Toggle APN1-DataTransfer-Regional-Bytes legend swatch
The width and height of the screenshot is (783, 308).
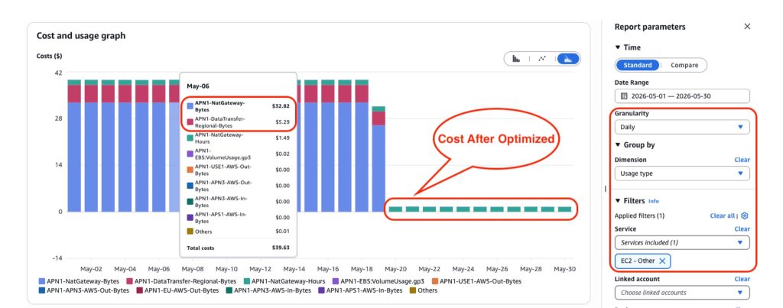[x=130, y=281]
